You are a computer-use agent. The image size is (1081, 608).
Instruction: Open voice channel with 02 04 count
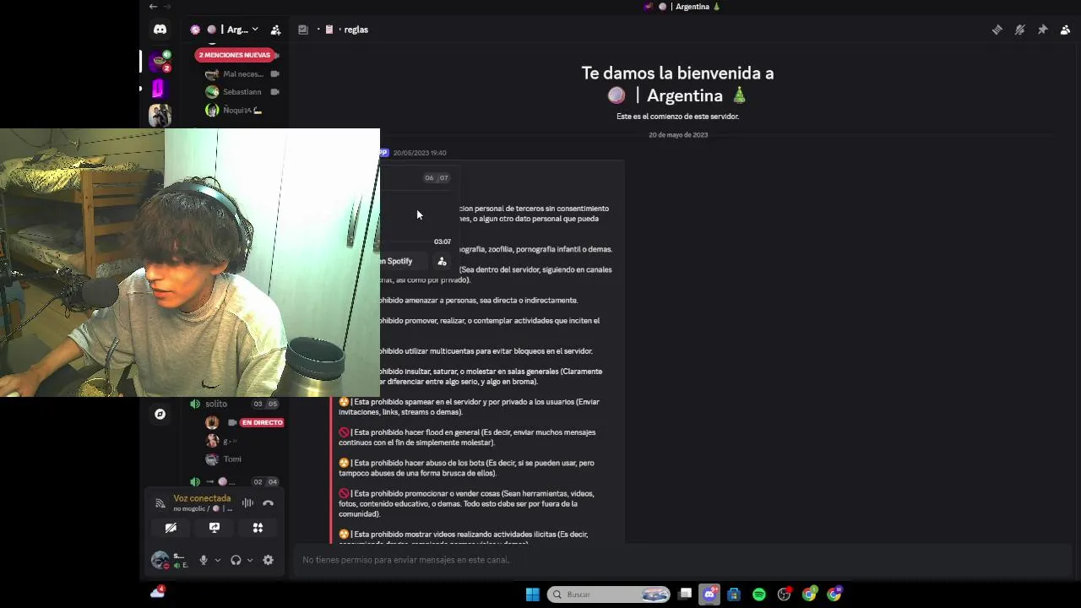tap(235, 481)
